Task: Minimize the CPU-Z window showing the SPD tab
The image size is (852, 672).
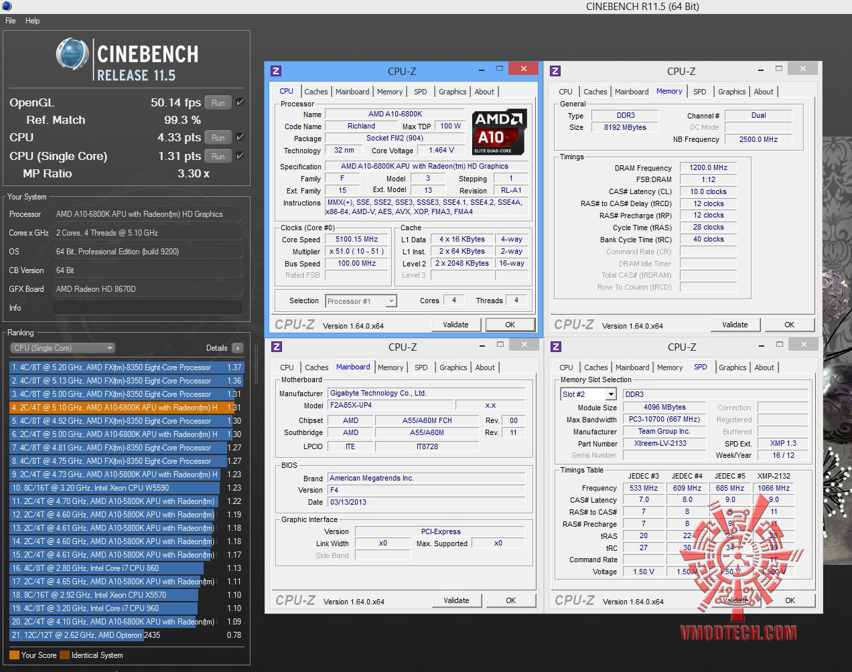Action: [x=761, y=345]
